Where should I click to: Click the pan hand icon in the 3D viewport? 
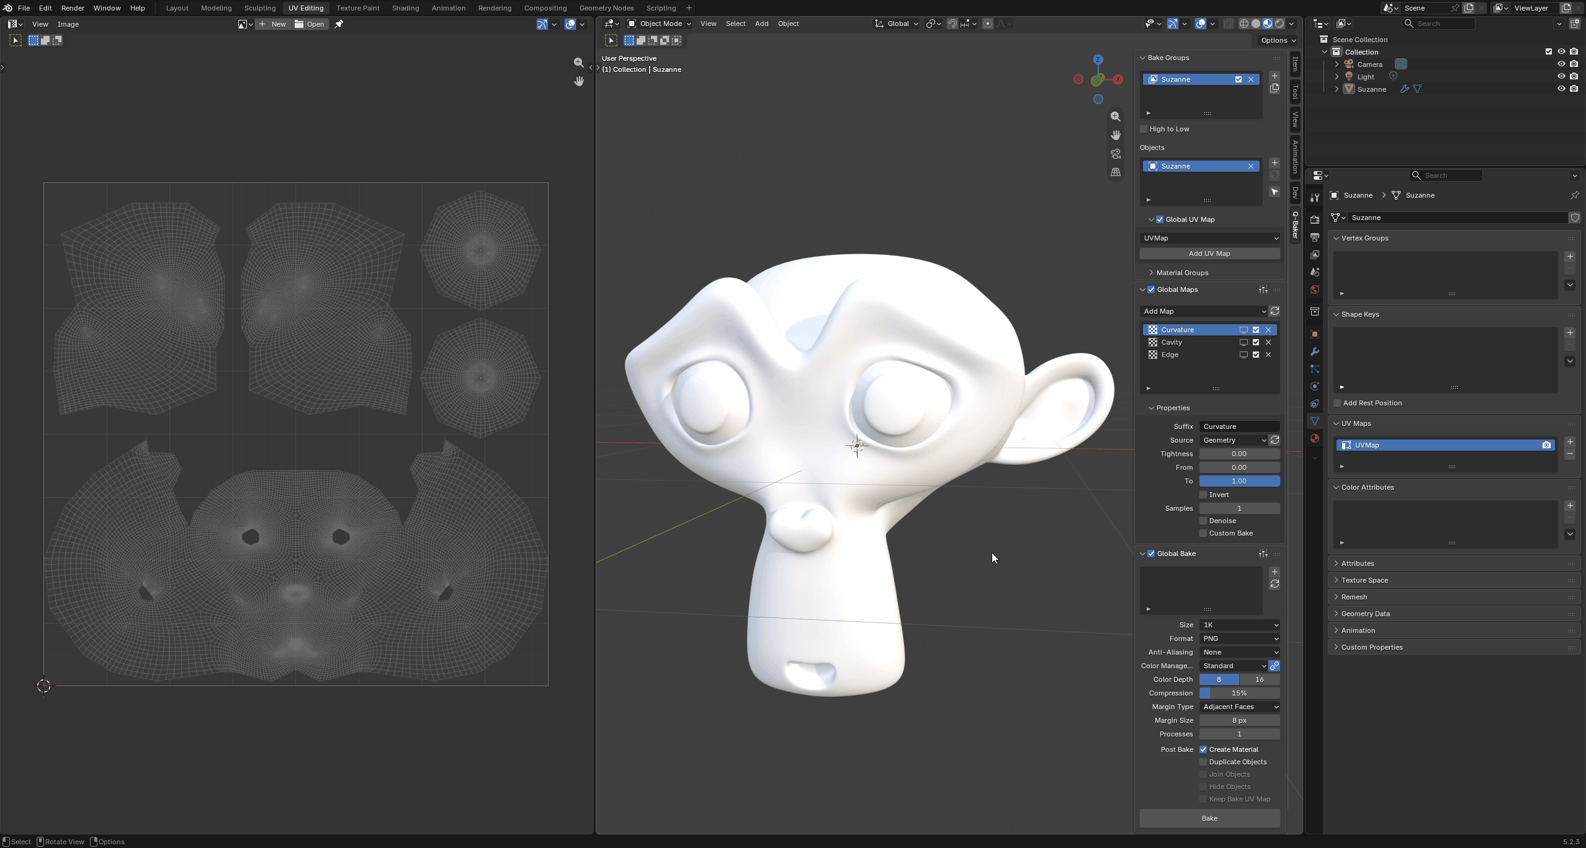click(x=1116, y=135)
